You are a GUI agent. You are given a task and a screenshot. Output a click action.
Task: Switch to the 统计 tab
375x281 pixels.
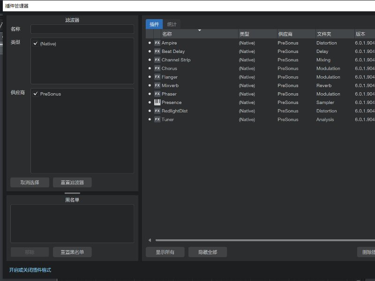click(x=172, y=24)
